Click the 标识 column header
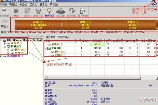This screenshot has width=158, height=105. 108,41
